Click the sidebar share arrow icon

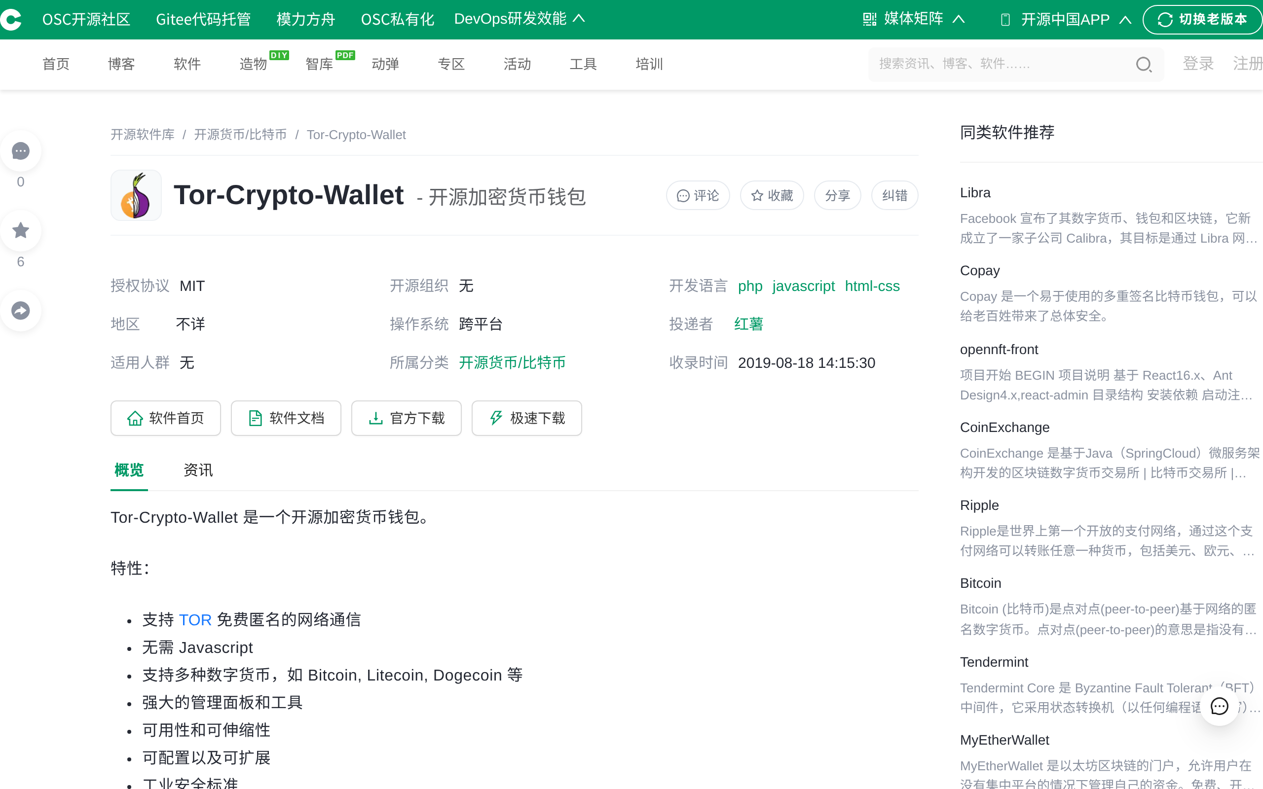20,311
